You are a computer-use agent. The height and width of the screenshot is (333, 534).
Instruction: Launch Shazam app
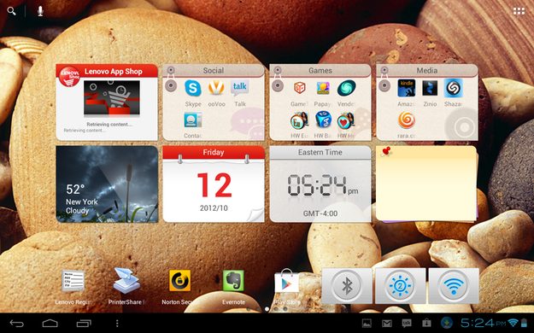454,88
